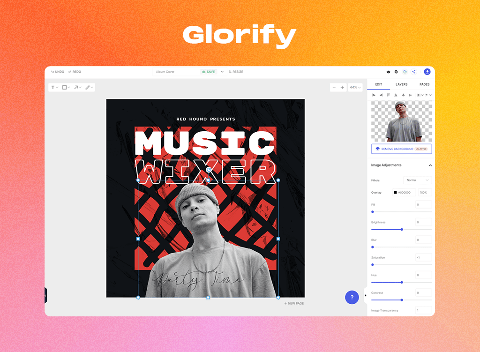Viewport: 480px width, 352px height.
Task: Switch to the EDIT tab
Action: click(379, 84)
